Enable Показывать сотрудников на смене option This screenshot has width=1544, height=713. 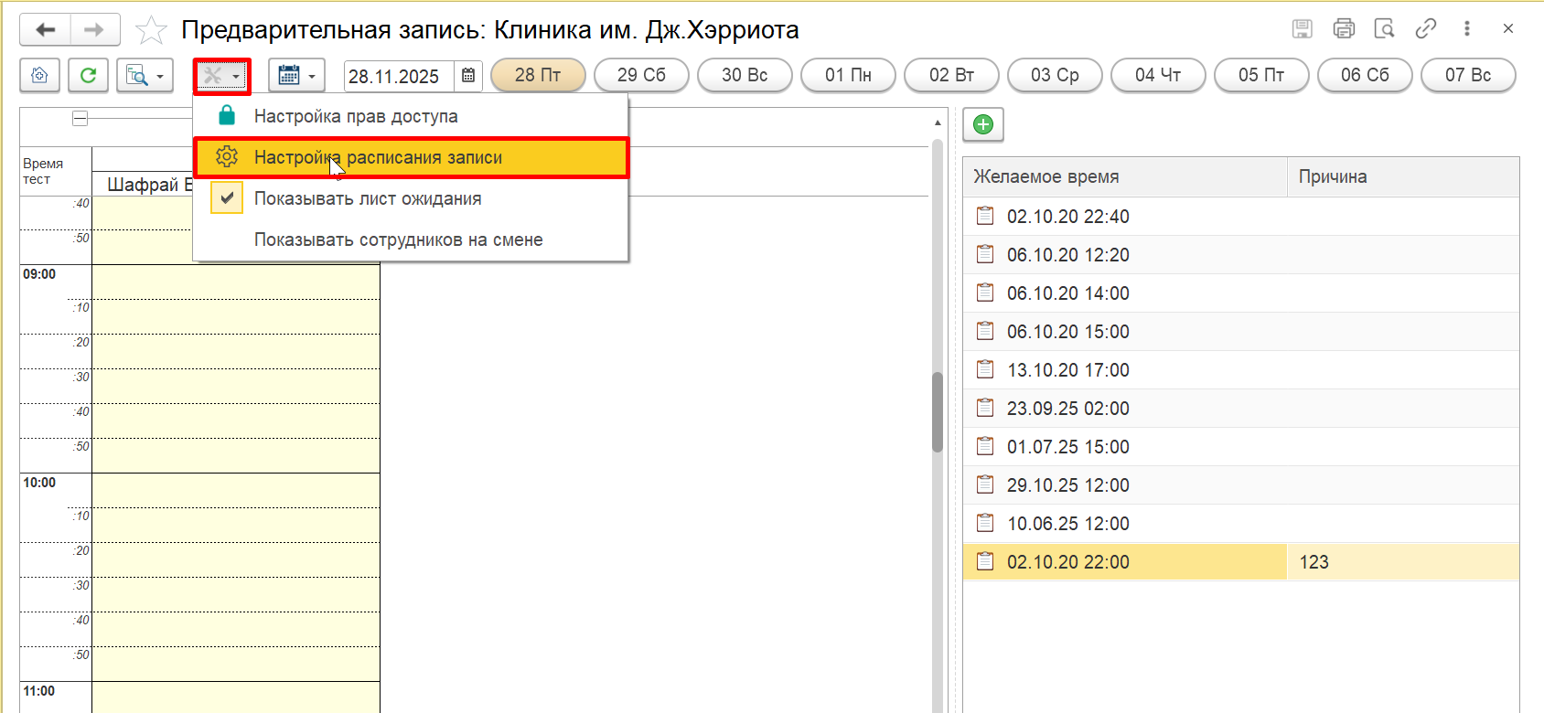(x=398, y=239)
